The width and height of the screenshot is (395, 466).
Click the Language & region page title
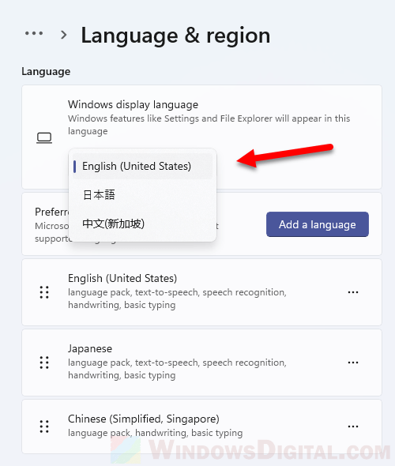click(175, 36)
